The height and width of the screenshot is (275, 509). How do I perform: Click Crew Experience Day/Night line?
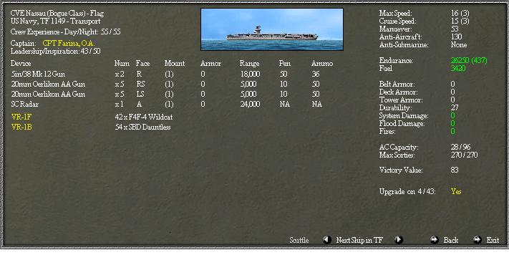coord(65,32)
